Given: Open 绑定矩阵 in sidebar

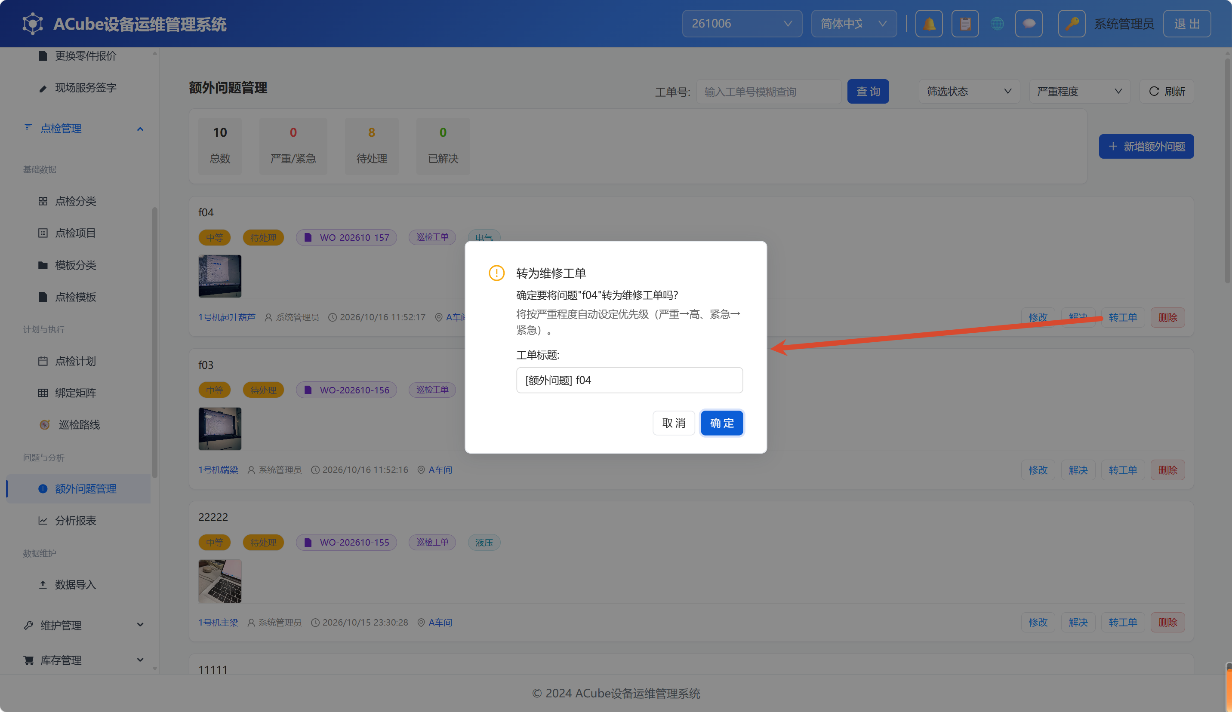Looking at the screenshot, I should point(75,393).
